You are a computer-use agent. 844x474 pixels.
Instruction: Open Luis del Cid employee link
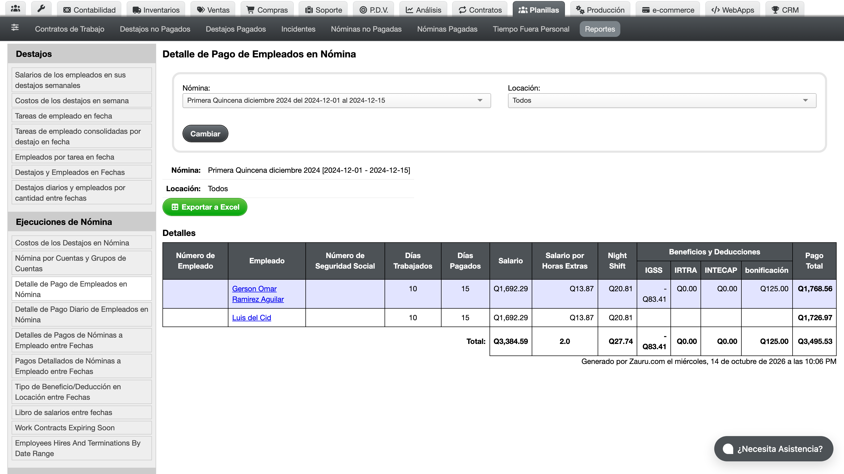(252, 318)
